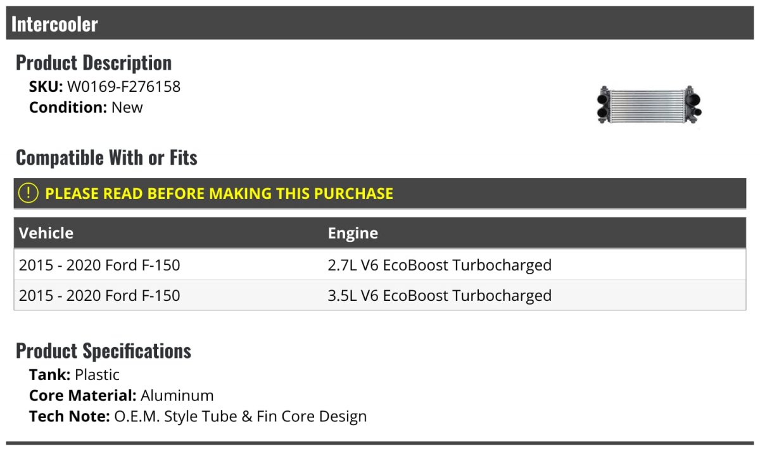Click the Tank: Plastic specification
The width and height of the screenshot is (760, 451).
click(x=74, y=374)
